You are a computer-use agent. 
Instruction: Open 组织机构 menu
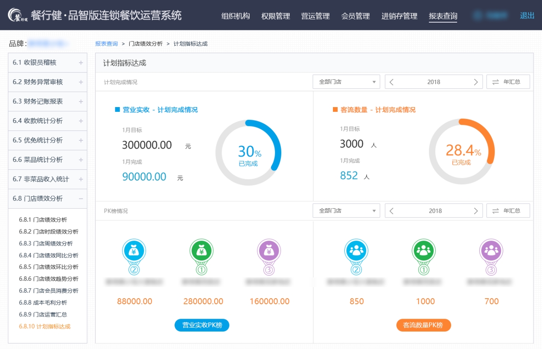pyautogui.click(x=236, y=16)
